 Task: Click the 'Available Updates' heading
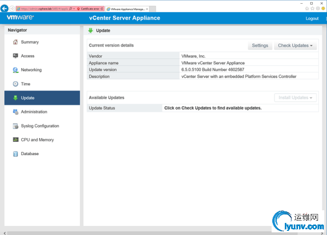click(107, 98)
